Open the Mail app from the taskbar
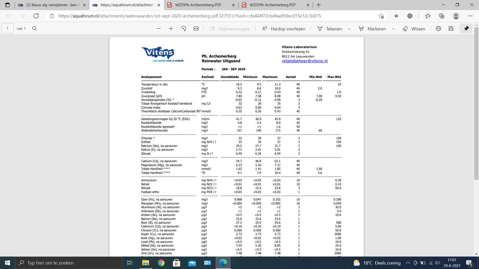Image resolution: width=479 pixels, height=269 pixels. coord(192,263)
